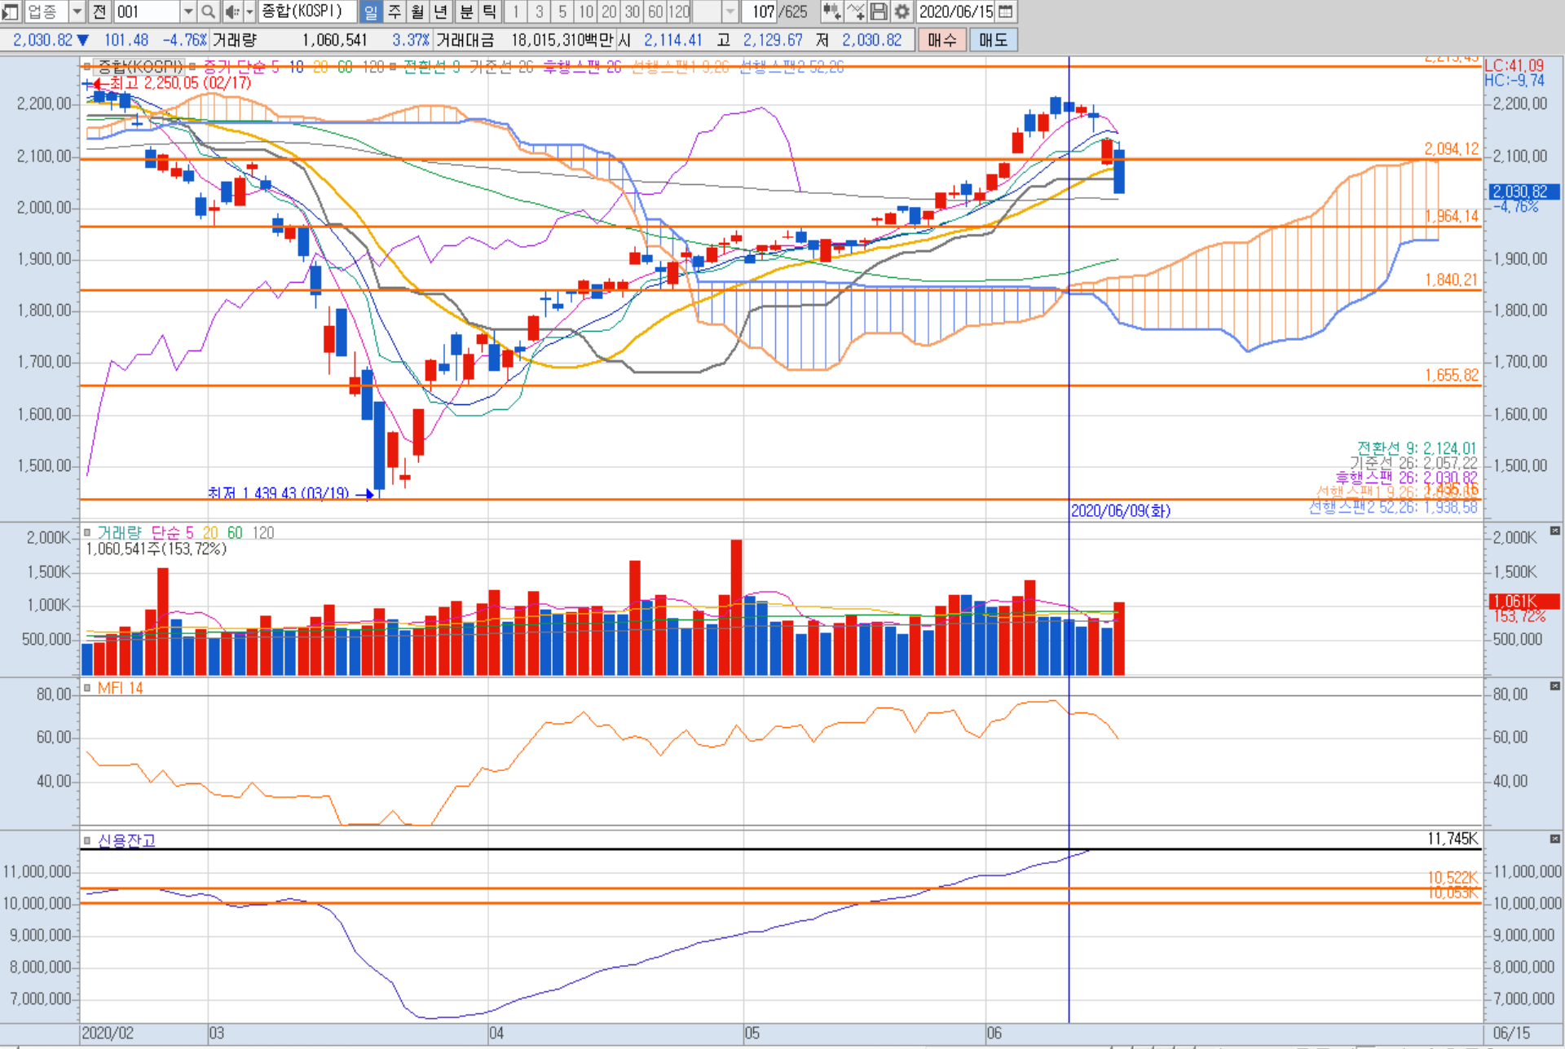
Task: Click the 107 bar count input field
Action: 761,11
